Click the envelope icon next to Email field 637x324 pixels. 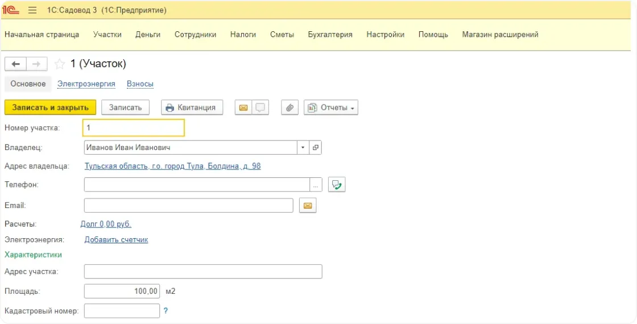[308, 206]
